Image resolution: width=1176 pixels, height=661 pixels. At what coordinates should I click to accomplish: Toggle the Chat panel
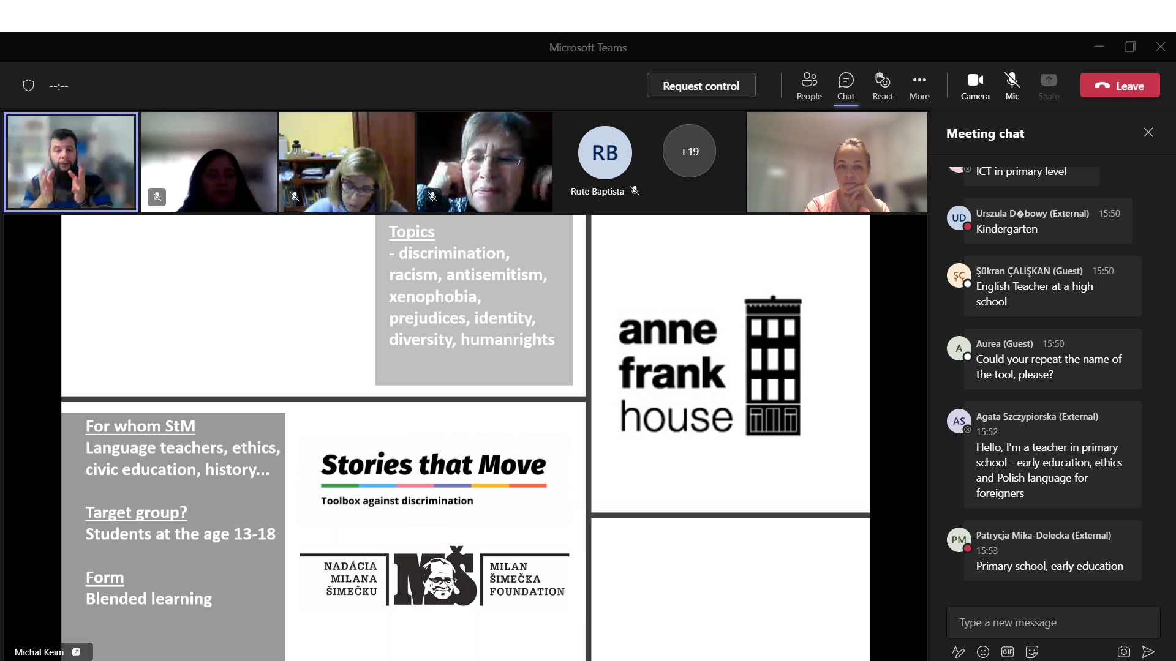click(846, 86)
